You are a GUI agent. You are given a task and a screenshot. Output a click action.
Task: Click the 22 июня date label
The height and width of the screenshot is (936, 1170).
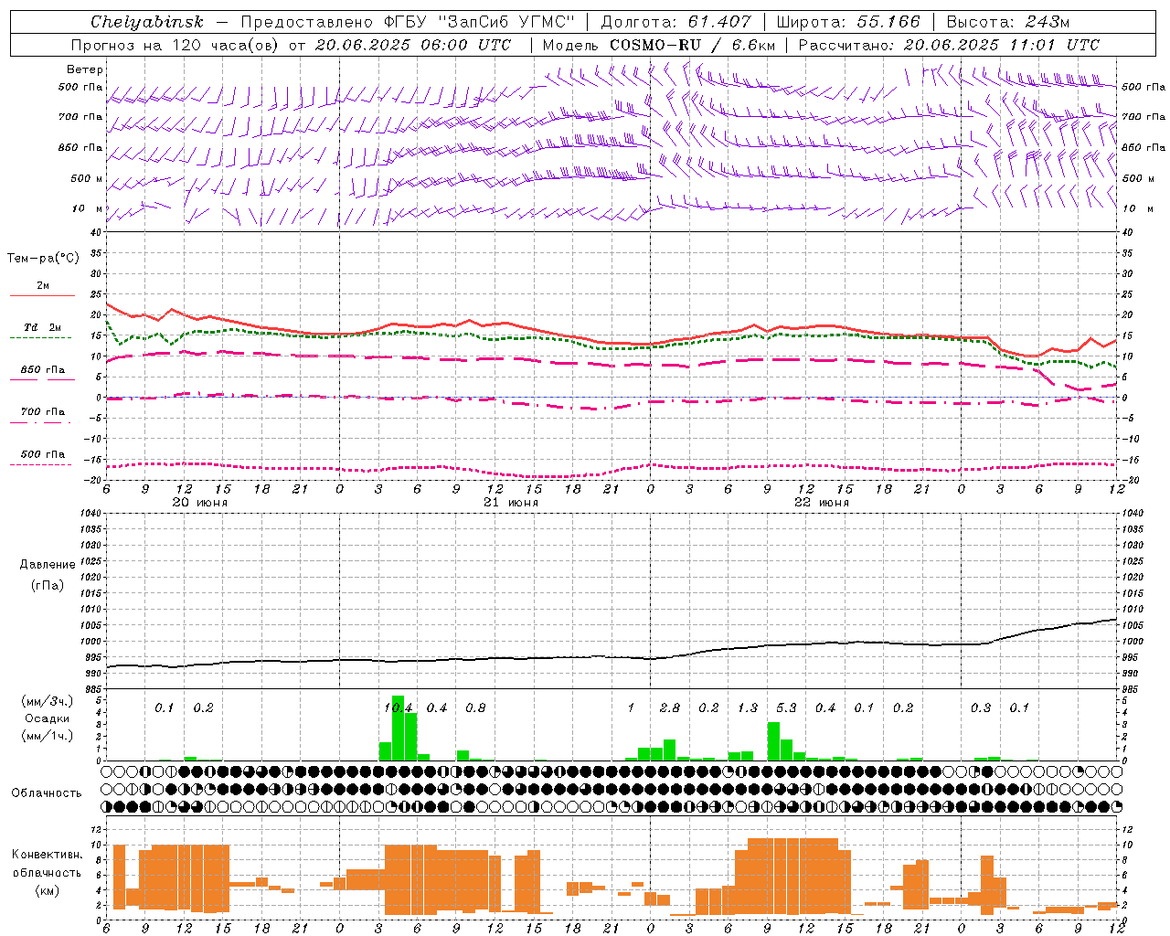[822, 503]
